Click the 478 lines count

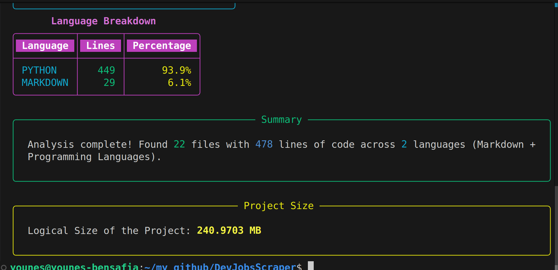[264, 144]
